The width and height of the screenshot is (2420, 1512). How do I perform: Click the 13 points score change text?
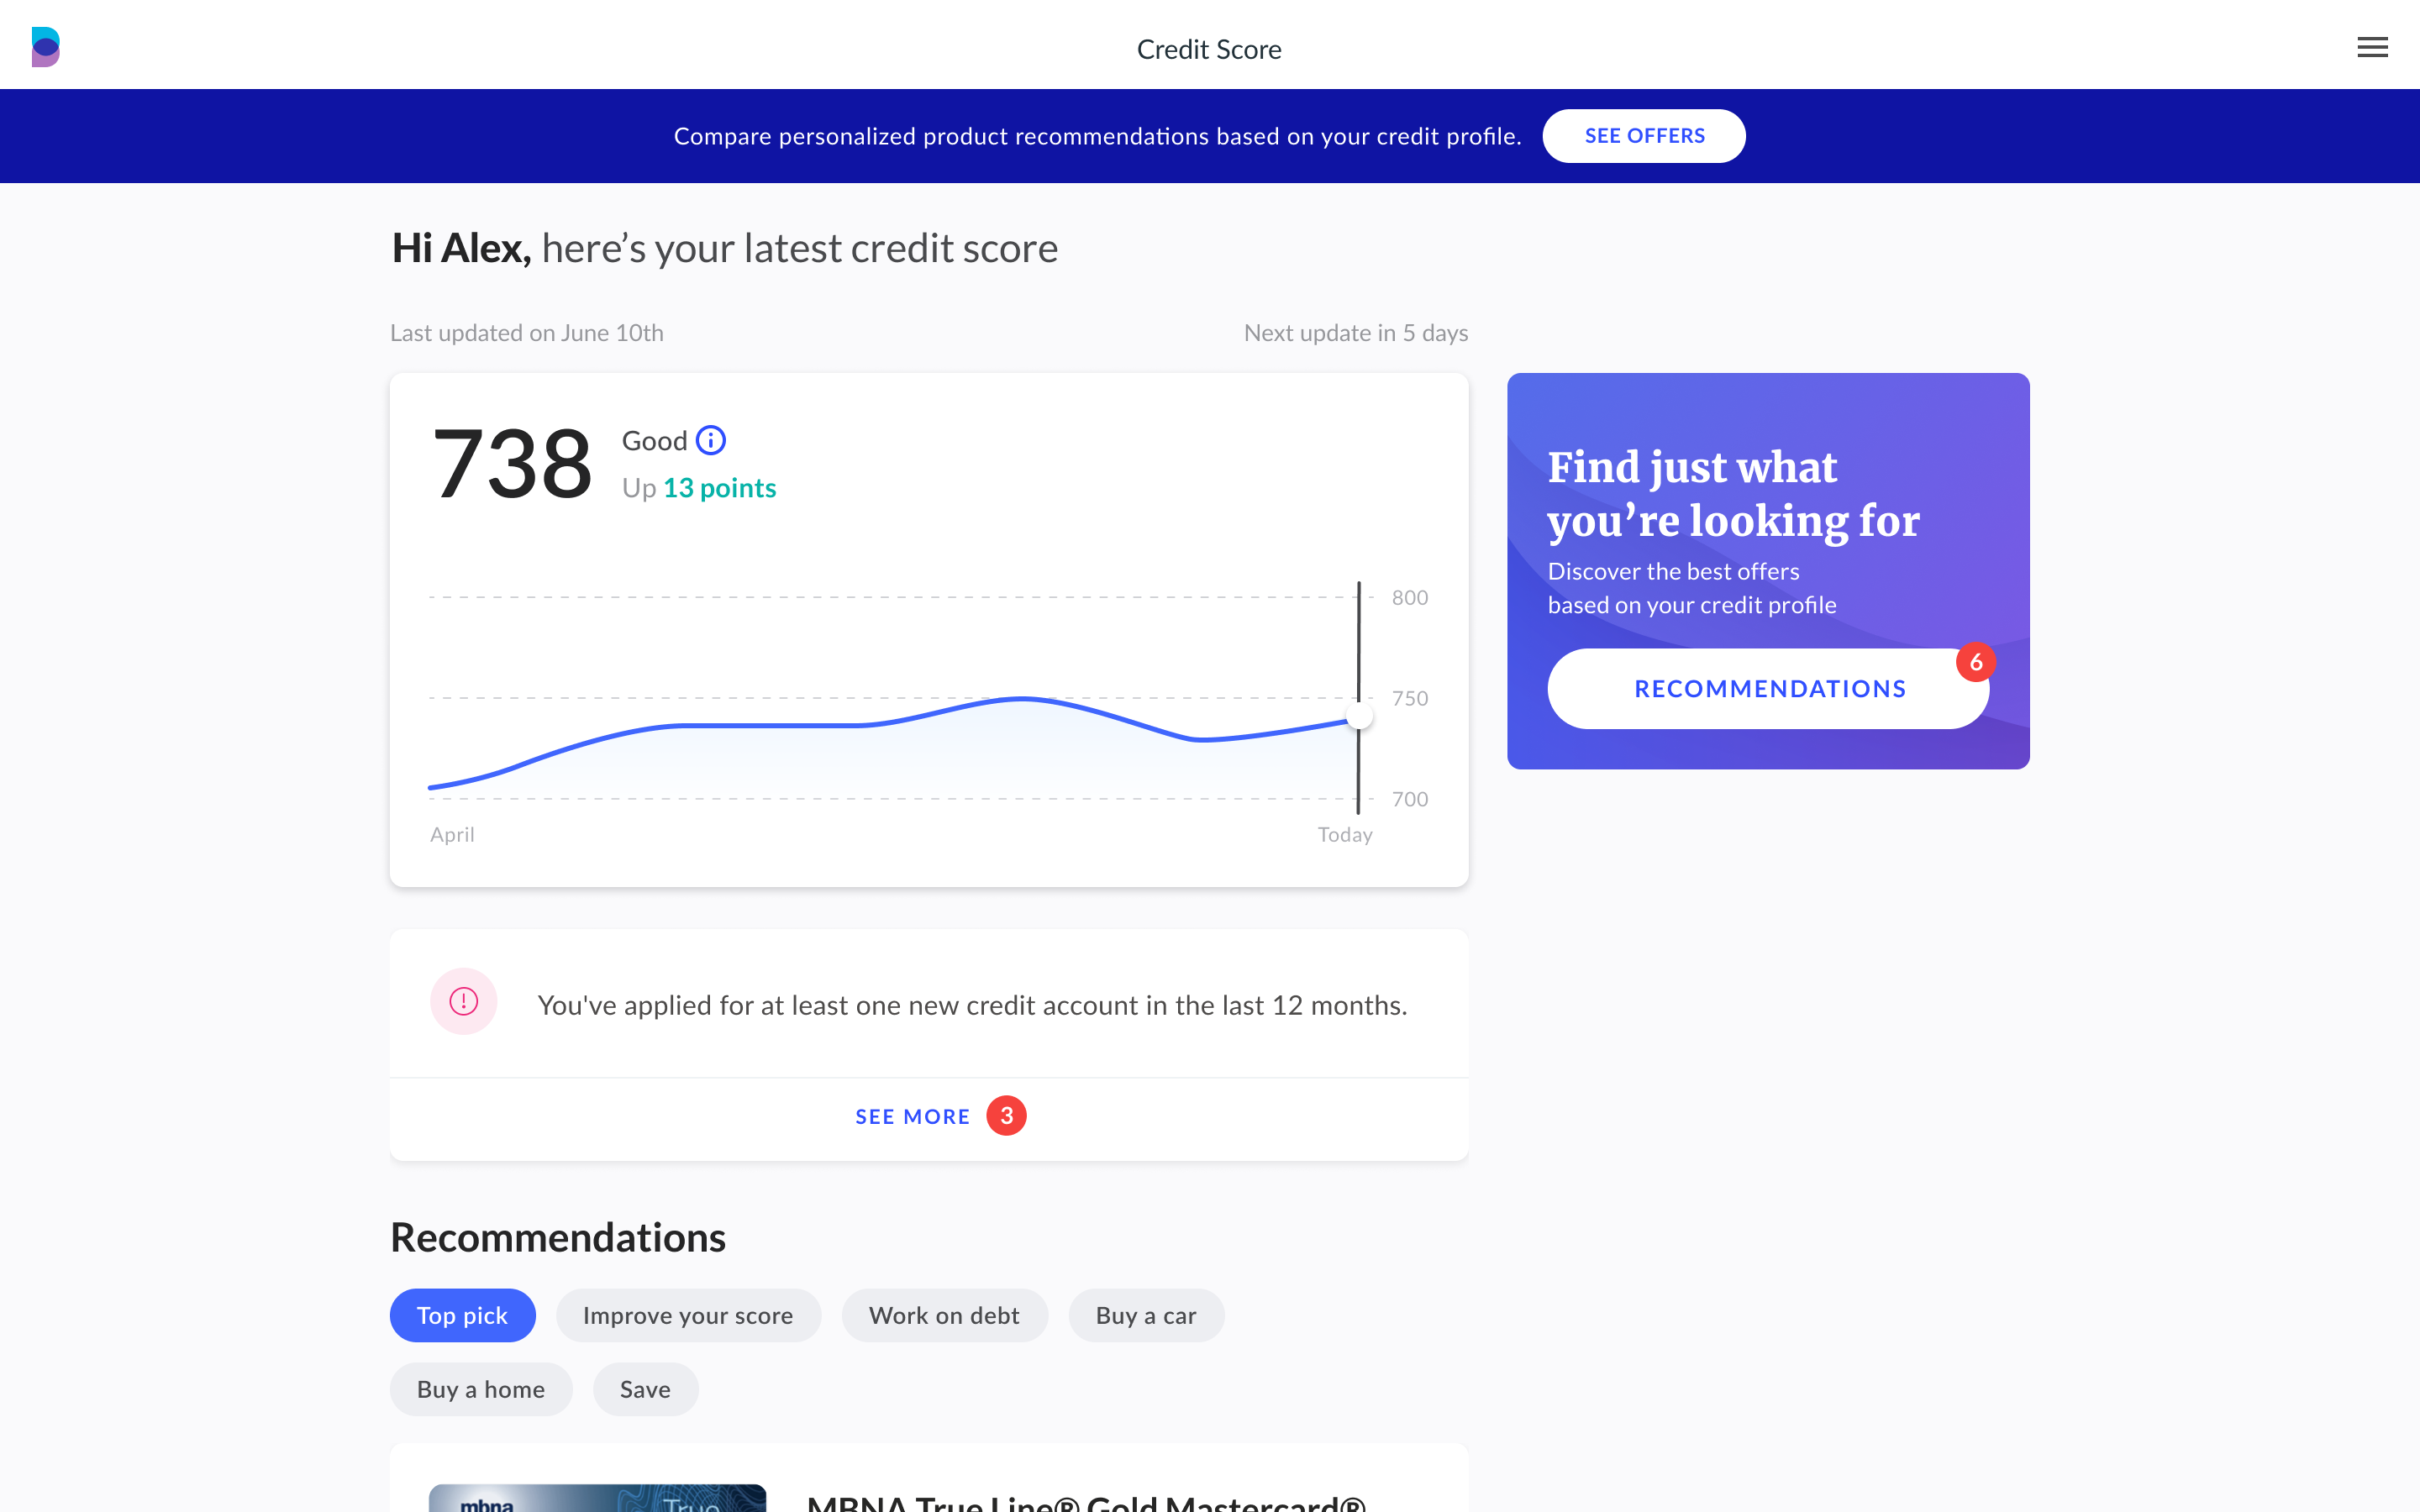(x=719, y=488)
